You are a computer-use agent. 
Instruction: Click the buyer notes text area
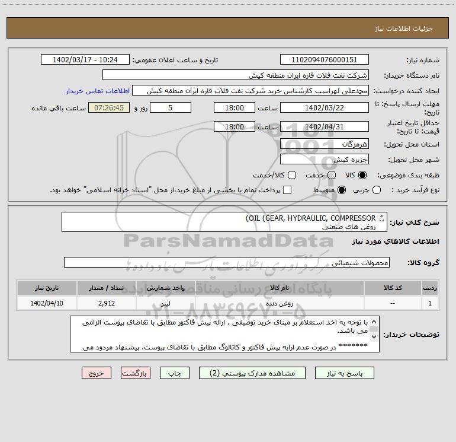224,334
